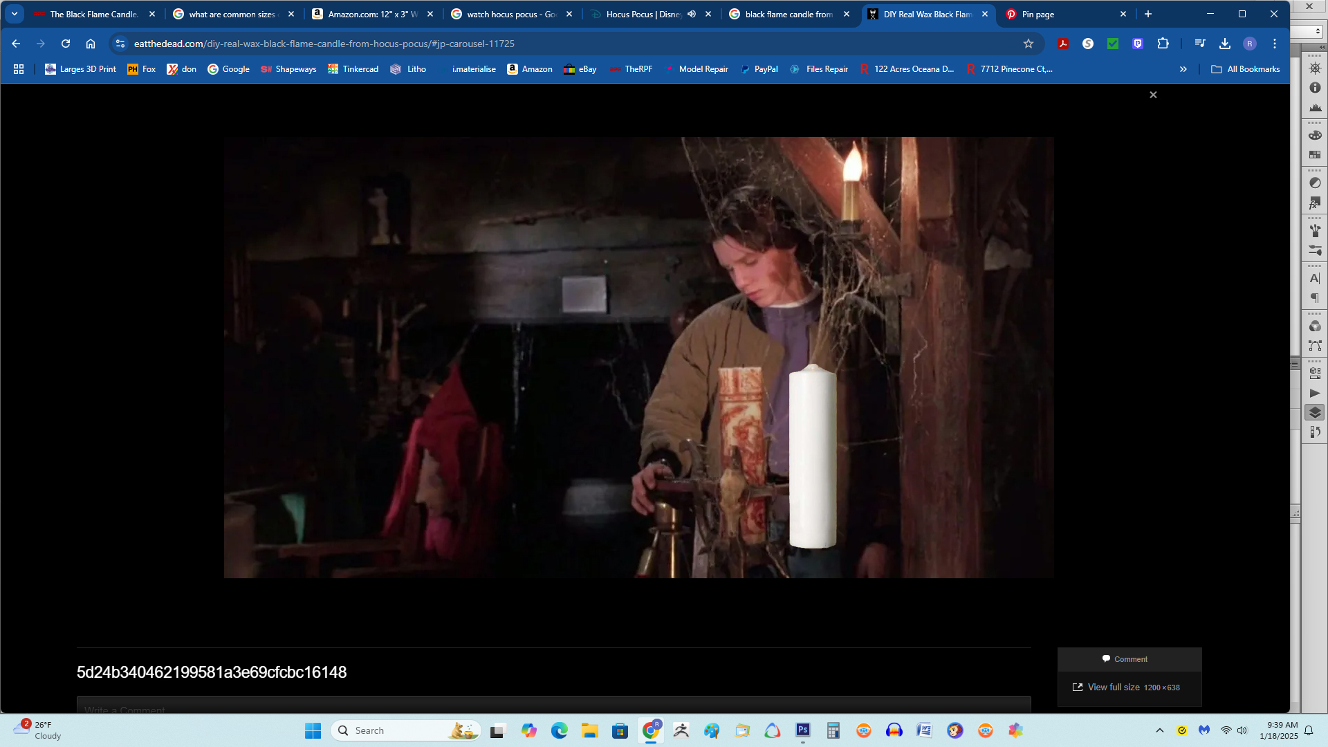Open the All Bookmarks folder
Viewport: 1328px width, 747px height.
tap(1246, 69)
